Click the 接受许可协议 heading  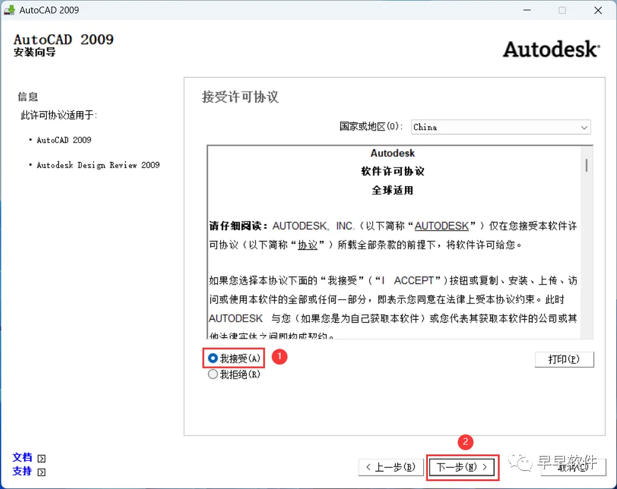(x=240, y=96)
